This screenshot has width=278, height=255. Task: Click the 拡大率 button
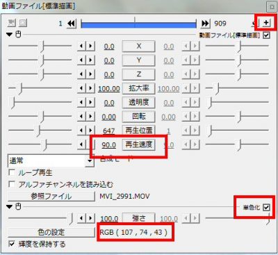[x=138, y=88]
